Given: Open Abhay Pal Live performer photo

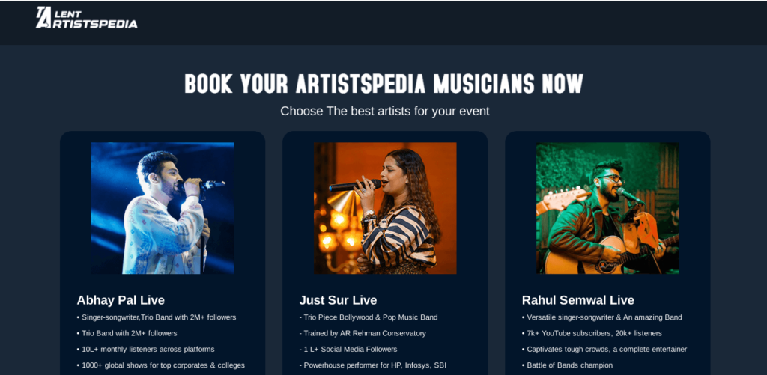Looking at the screenshot, I should click(x=163, y=208).
